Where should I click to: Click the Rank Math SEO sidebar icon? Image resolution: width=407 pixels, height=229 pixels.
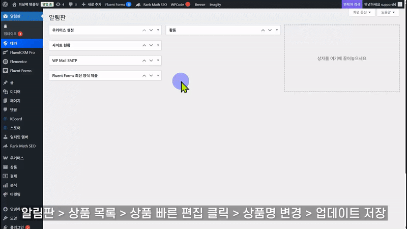(x=6, y=146)
